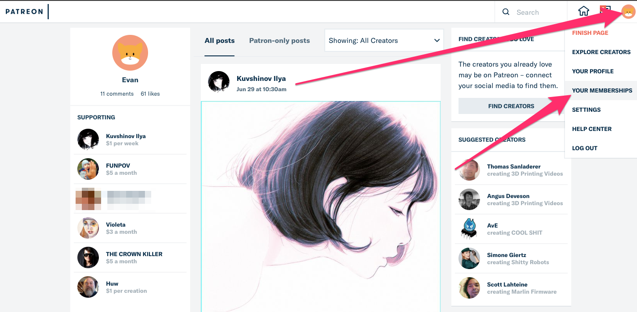Image resolution: width=637 pixels, height=312 pixels.
Task: Click Angus Deveson name link
Action: tap(508, 196)
